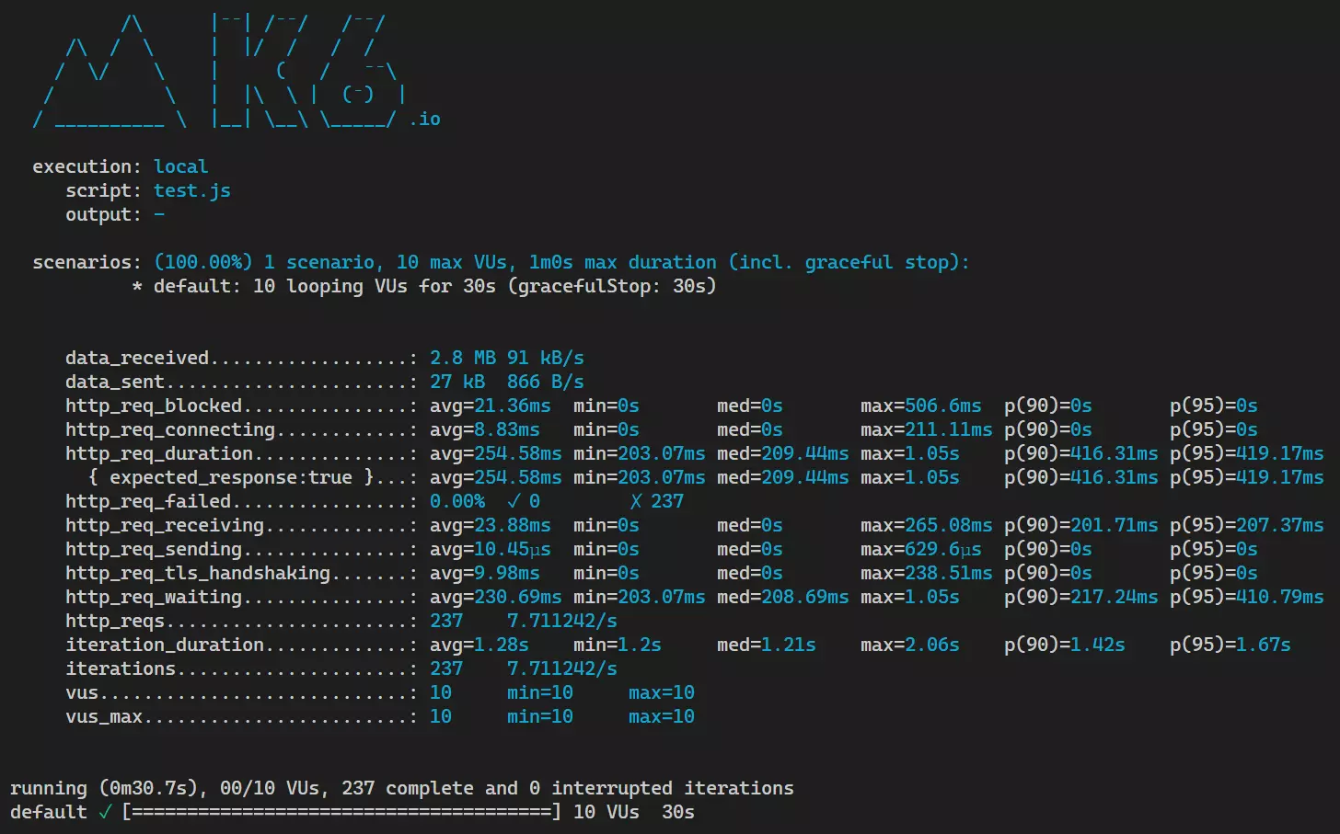This screenshot has height=834, width=1340.
Task: Select max=238.51ms in tls_handshaking row
Action: [927, 573]
